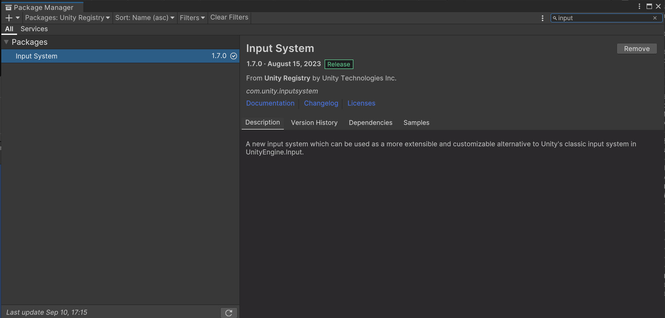Screen dimensions: 665x318
Task: Clear the search text with the x icon
Action: pyautogui.click(x=655, y=18)
